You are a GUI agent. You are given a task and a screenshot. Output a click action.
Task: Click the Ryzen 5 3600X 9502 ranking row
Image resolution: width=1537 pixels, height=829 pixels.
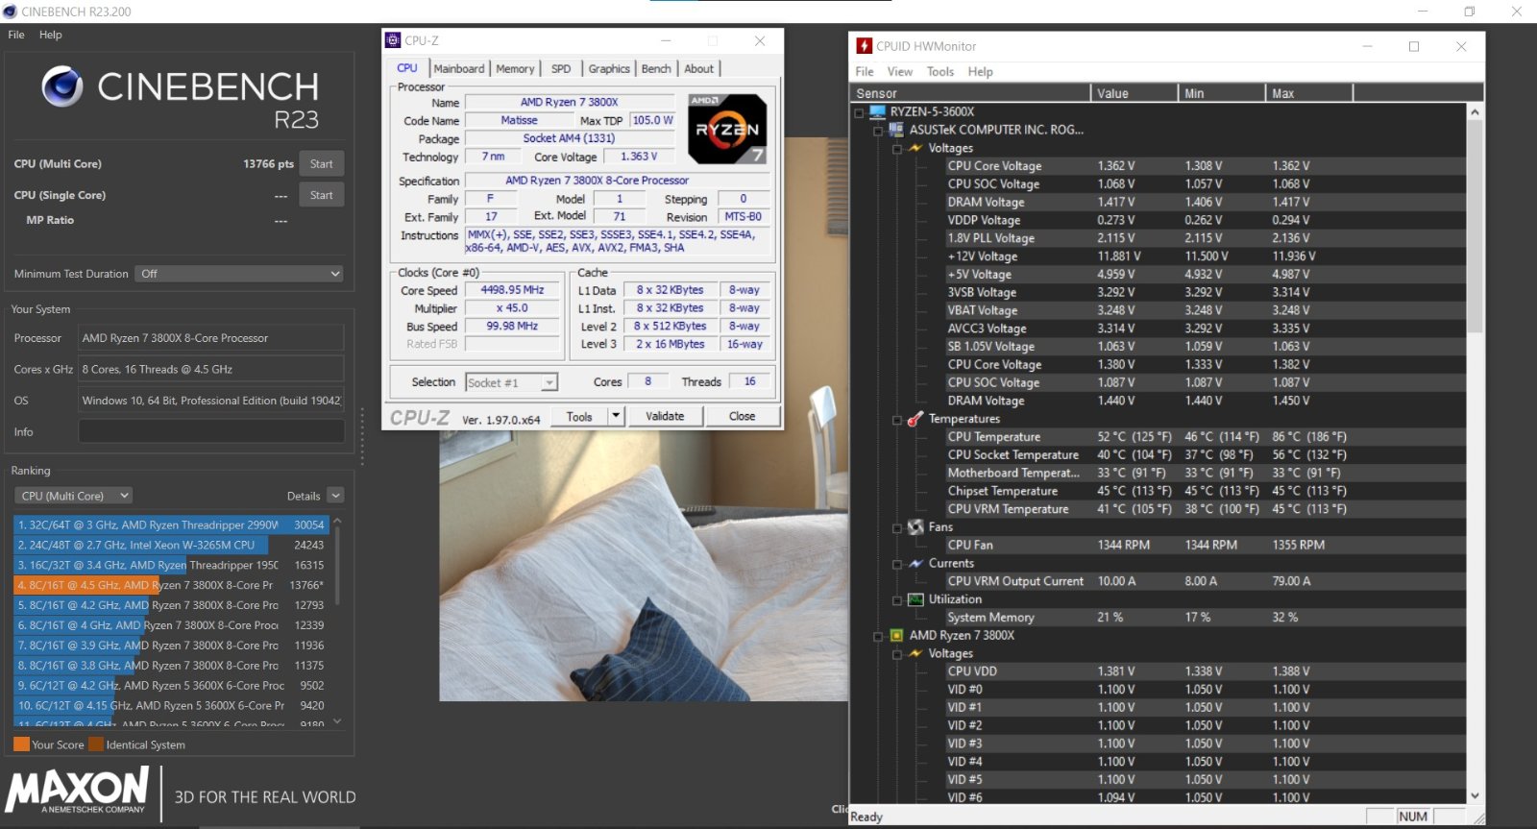click(171, 686)
